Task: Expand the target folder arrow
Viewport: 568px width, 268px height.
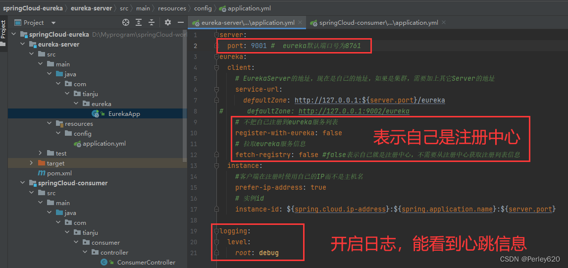Action: click(32, 163)
